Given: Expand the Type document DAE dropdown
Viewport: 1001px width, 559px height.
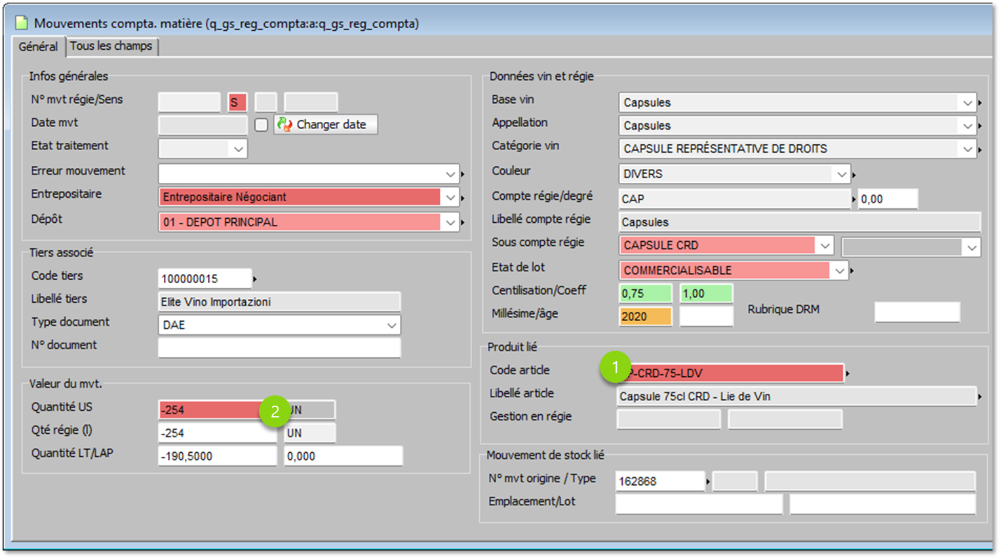Looking at the screenshot, I should pos(391,325).
